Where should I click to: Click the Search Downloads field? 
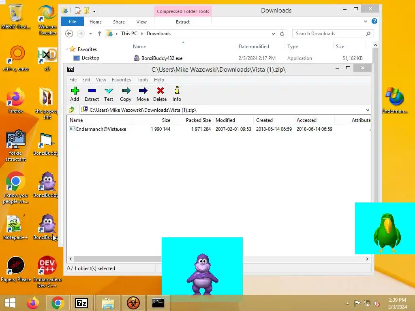333,34
